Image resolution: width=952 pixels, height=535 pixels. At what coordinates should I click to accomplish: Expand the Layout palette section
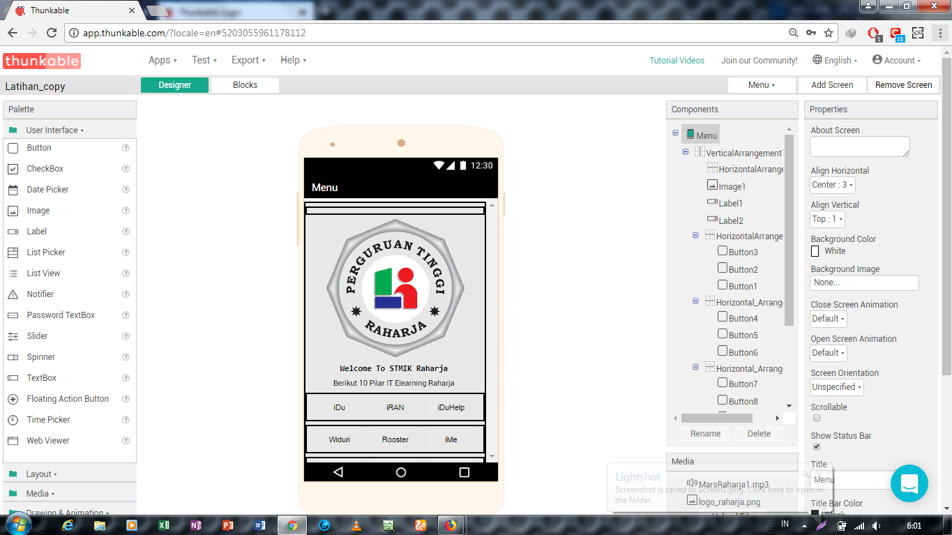[40, 474]
